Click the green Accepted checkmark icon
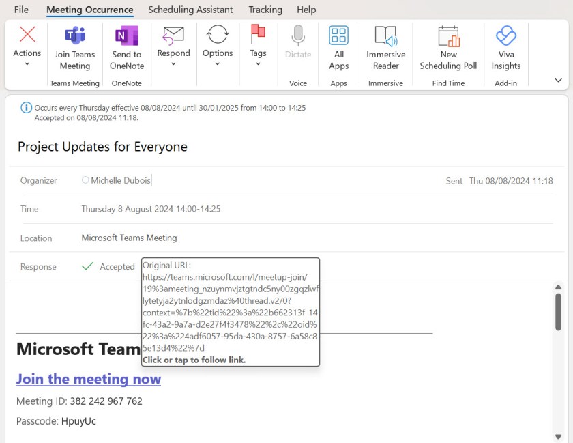Image resolution: width=573 pixels, height=443 pixels. tap(87, 266)
